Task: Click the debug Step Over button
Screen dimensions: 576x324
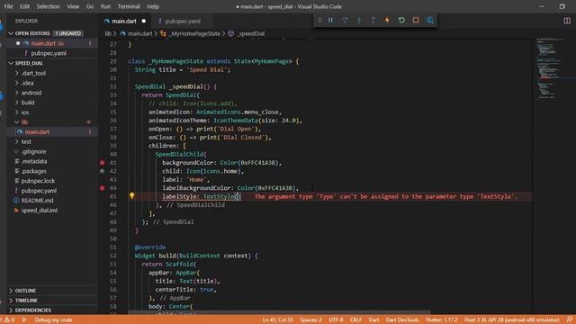Action: [x=345, y=21]
